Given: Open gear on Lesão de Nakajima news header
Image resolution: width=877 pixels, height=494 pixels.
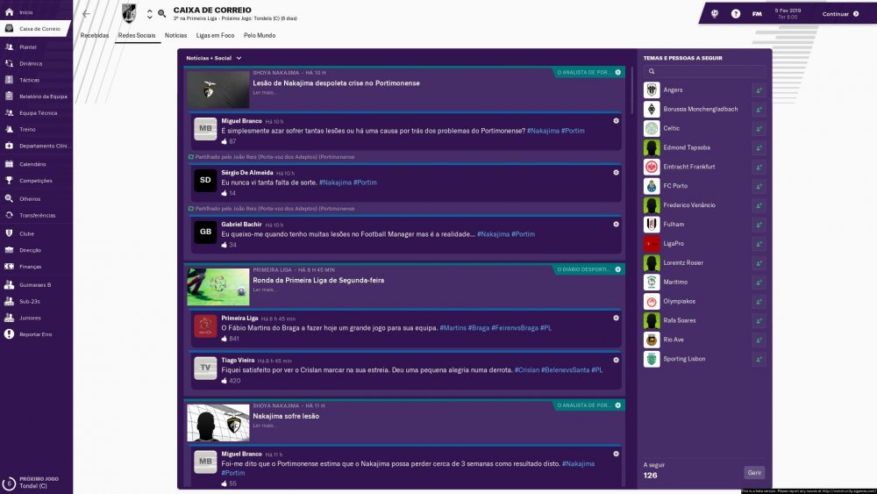Looking at the screenshot, I should point(618,72).
